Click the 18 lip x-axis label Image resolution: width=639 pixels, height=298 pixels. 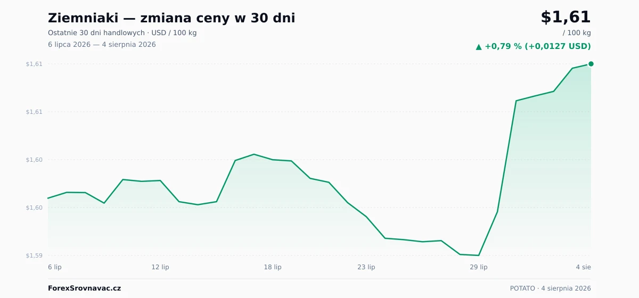[x=273, y=267]
